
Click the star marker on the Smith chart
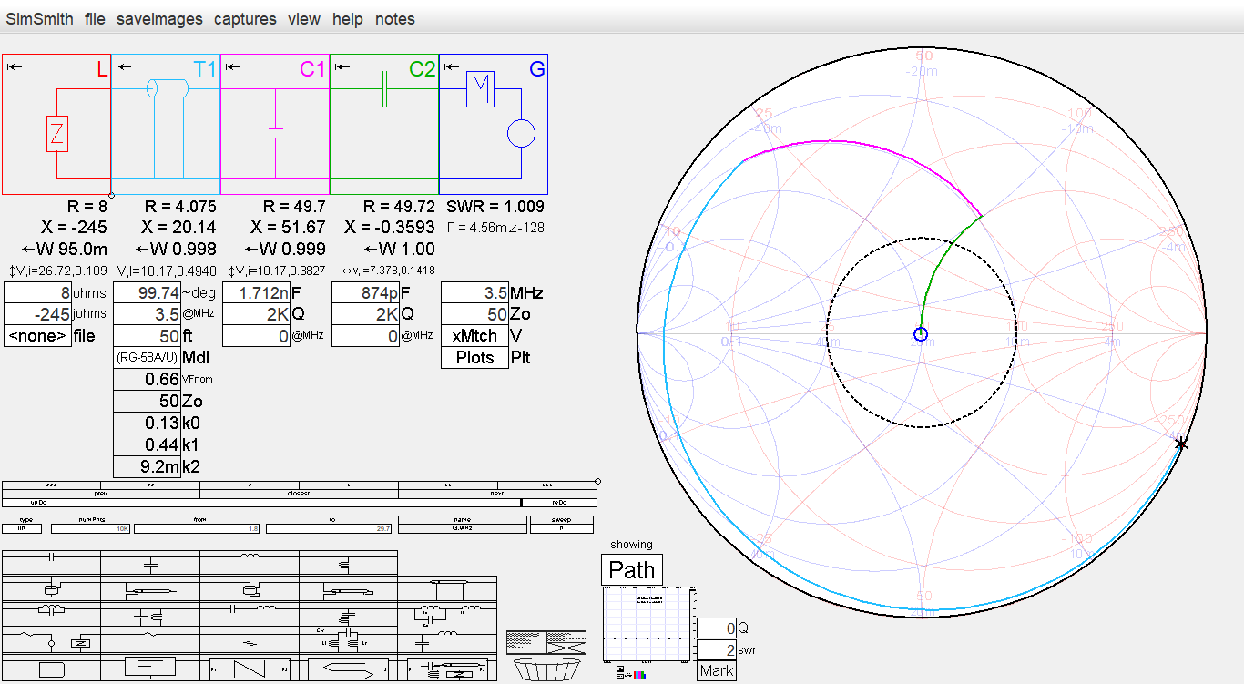[1181, 444]
